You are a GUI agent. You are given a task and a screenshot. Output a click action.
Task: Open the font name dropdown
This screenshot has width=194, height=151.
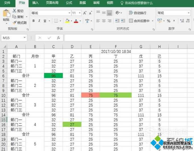click(x=69, y=13)
